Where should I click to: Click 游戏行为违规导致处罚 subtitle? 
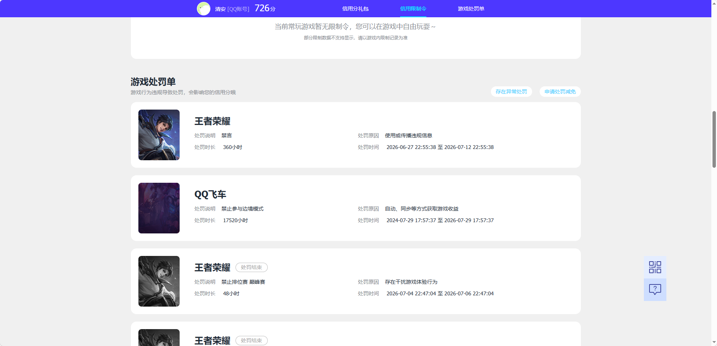click(x=183, y=92)
